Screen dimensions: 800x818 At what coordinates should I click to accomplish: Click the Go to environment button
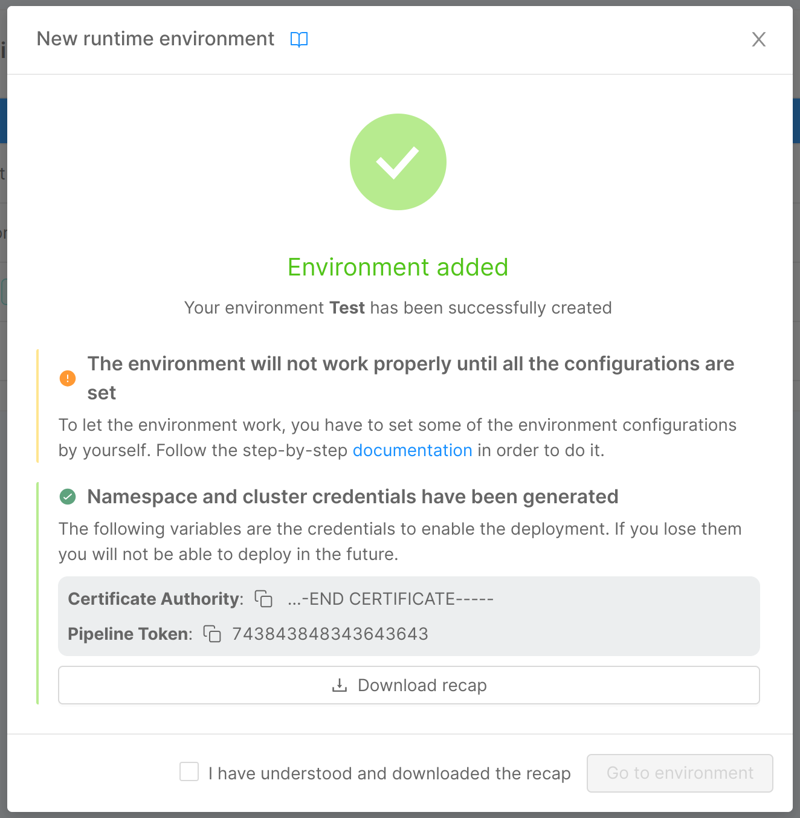679,773
